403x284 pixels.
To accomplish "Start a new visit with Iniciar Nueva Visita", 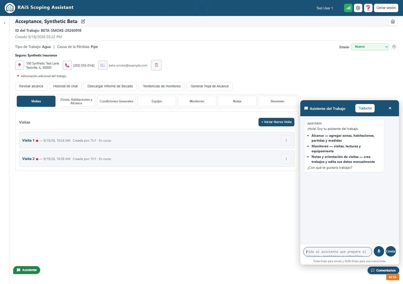I will pyautogui.click(x=276, y=122).
